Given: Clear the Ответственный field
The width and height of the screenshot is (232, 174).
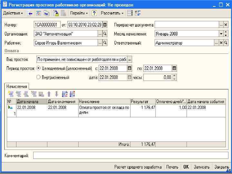Looking at the screenshot, I should (221, 43).
